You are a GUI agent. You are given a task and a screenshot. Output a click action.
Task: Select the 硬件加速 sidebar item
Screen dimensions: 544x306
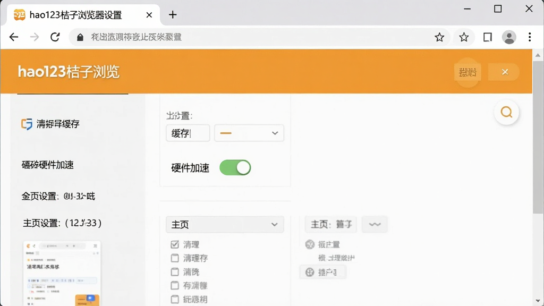[47, 165]
